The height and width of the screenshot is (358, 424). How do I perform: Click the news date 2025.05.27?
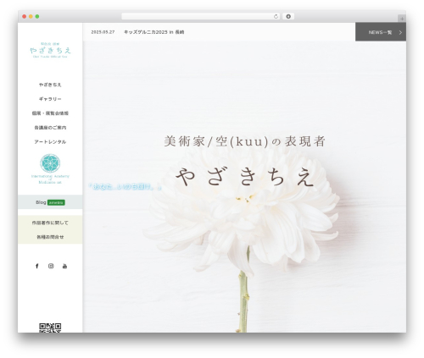click(103, 32)
